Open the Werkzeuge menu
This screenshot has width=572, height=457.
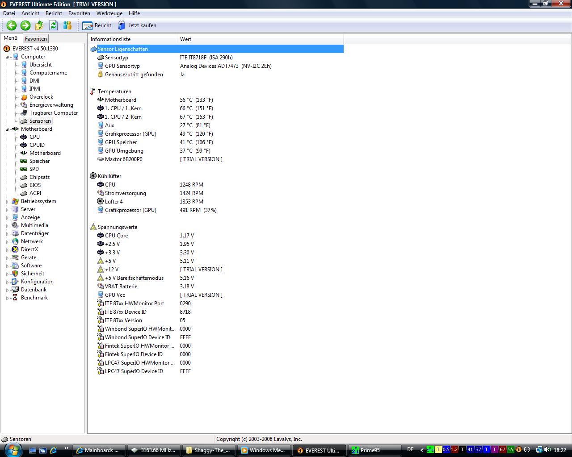[x=109, y=13]
